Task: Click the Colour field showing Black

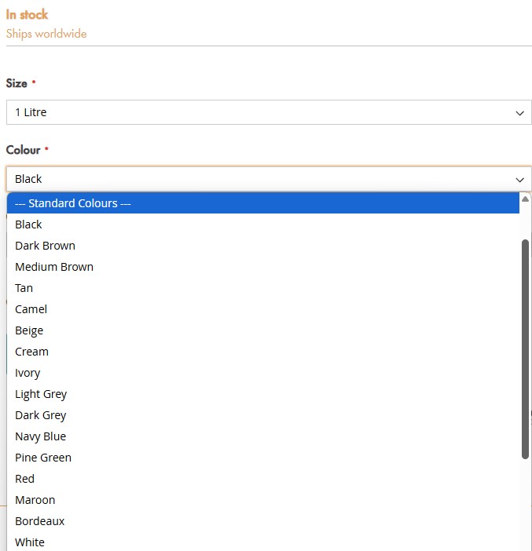Action: (269, 179)
